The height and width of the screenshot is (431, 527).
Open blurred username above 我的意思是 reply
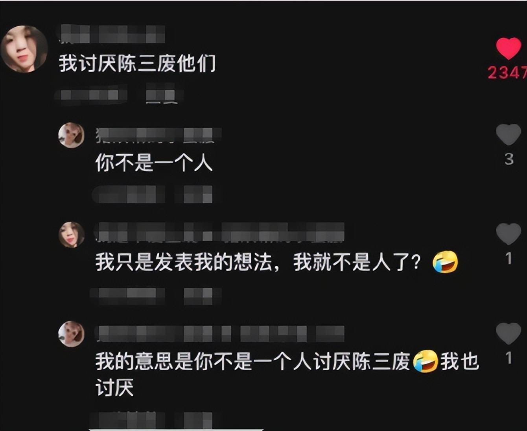pos(220,334)
